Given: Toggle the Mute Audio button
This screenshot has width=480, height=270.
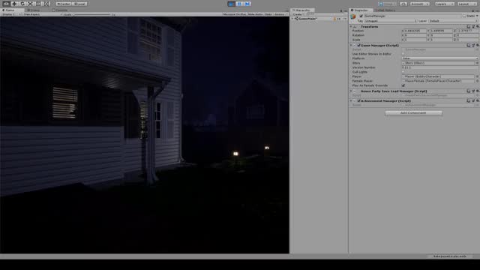Looking at the screenshot, I should click(255, 14).
